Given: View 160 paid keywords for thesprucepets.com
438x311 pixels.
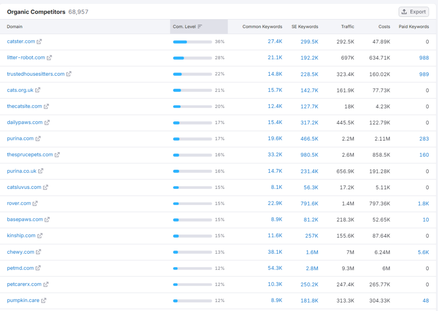Looking at the screenshot, I should tap(424, 155).
